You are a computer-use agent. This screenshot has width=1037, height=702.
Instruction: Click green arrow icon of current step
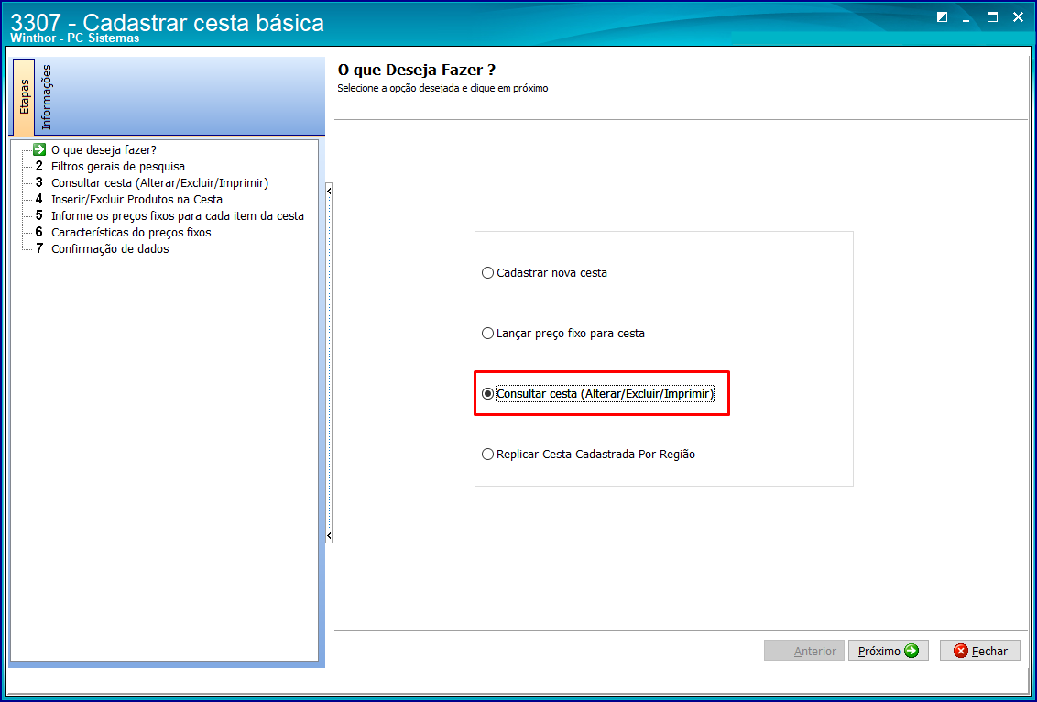[x=39, y=149]
